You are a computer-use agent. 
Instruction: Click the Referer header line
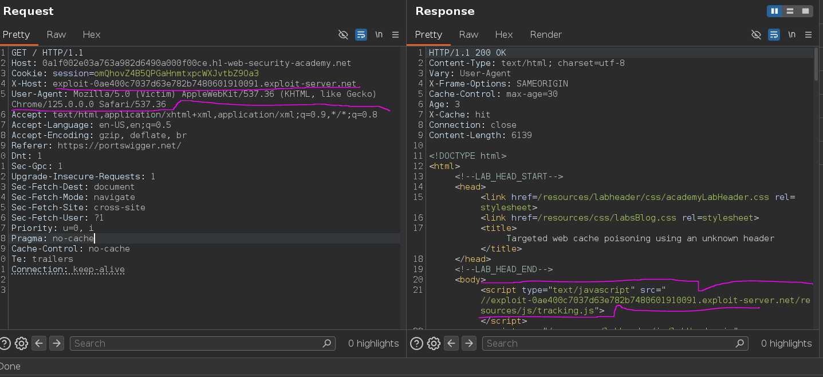click(x=96, y=146)
